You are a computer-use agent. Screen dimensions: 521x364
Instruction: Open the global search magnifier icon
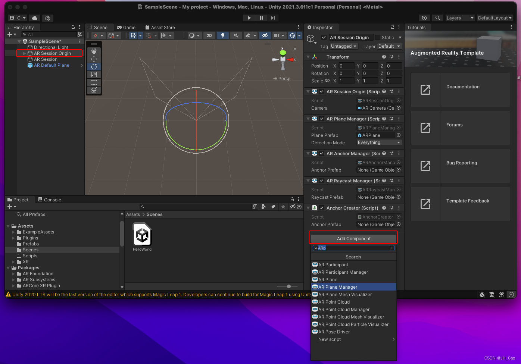pos(438,18)
